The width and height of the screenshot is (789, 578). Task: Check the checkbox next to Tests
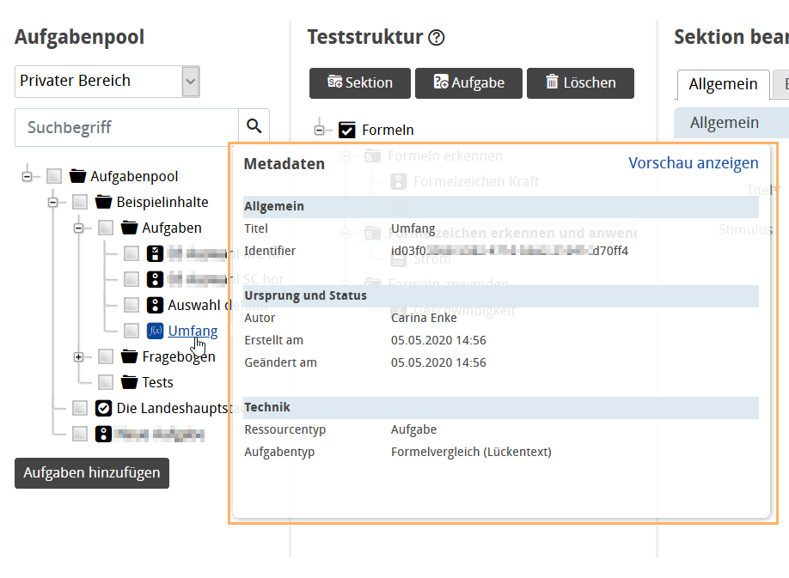(106, 382)
